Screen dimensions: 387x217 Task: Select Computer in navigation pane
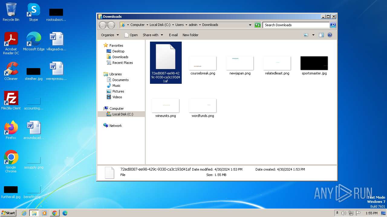tap(116, 108)
